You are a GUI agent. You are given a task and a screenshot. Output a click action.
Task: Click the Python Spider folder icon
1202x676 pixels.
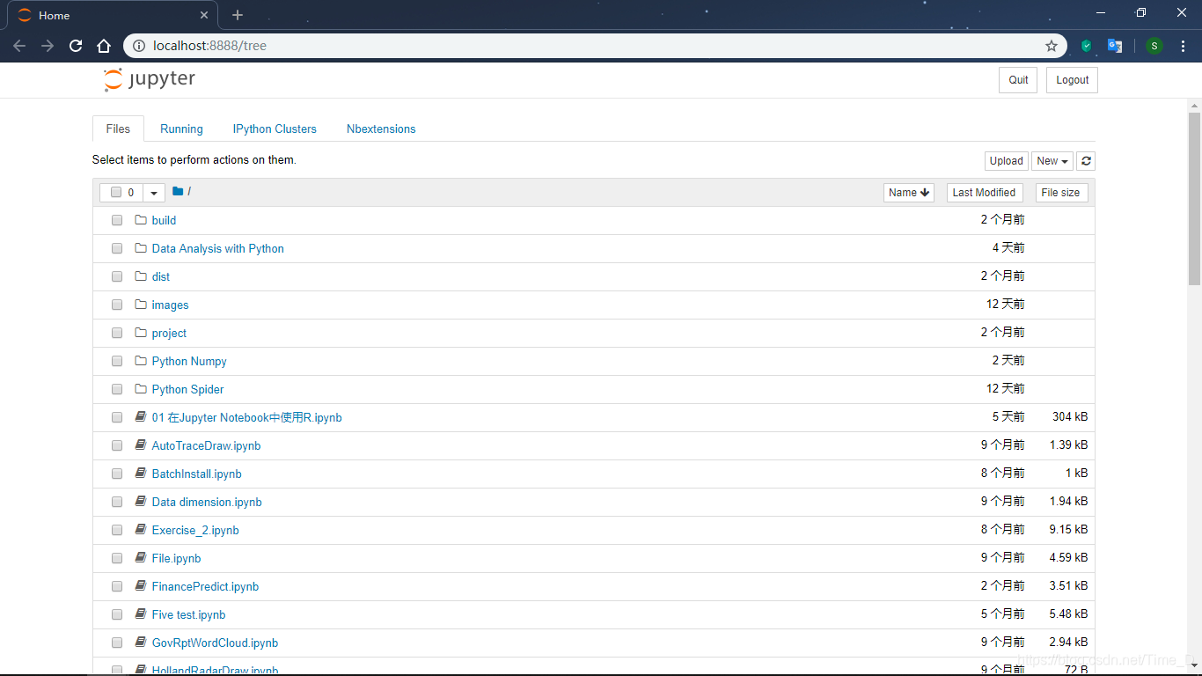tap(141, 389)
